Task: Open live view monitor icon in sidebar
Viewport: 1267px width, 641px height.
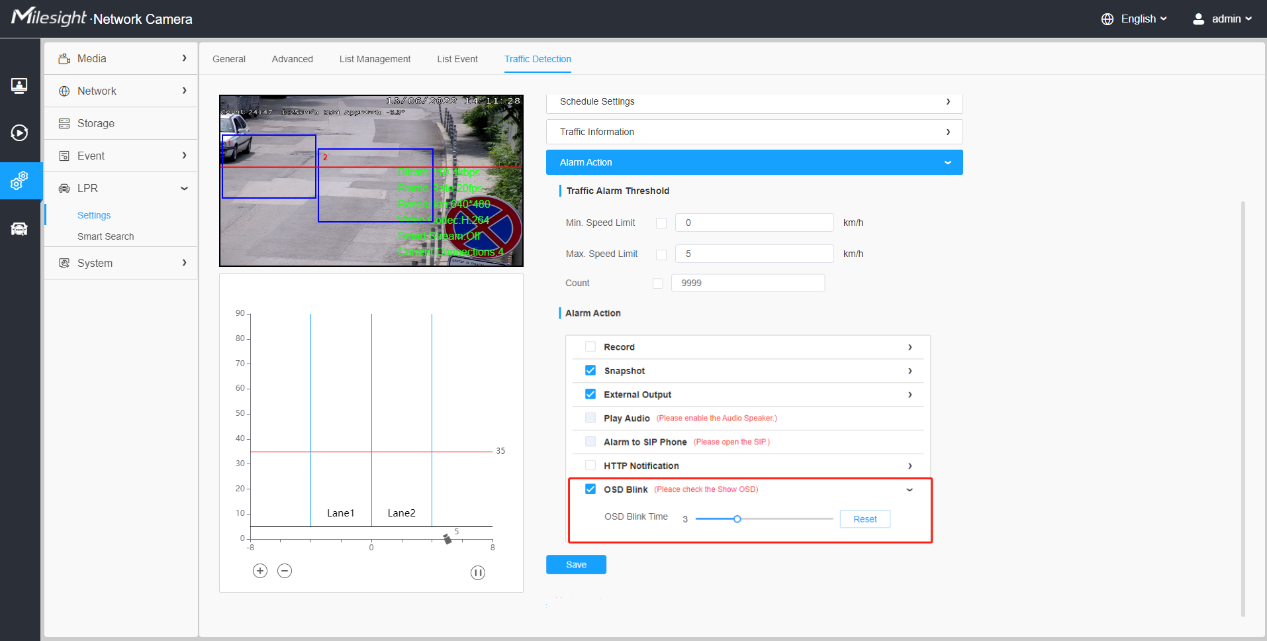Action: tap(19, 86)
